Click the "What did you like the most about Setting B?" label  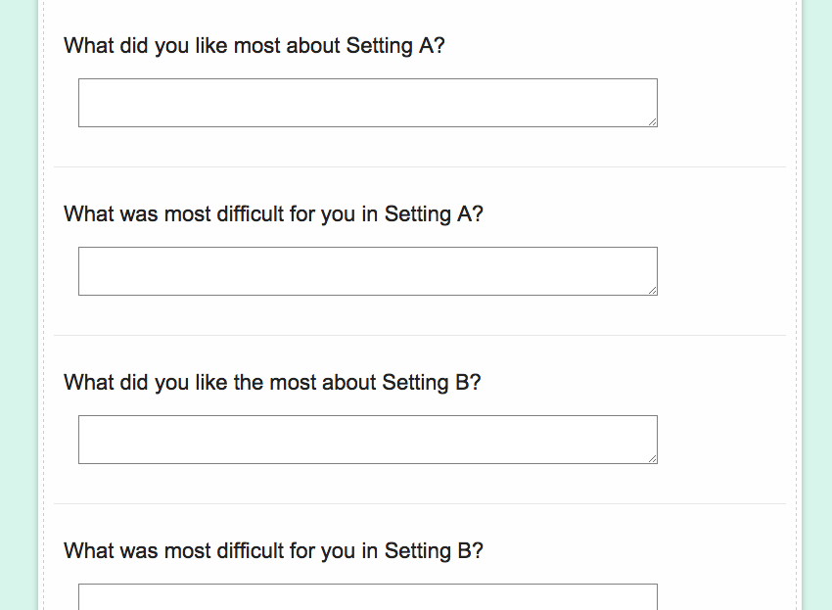272,383
